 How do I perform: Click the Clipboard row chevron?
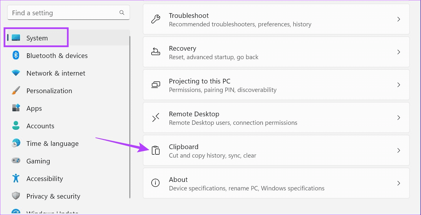click(x=399, y=151)
